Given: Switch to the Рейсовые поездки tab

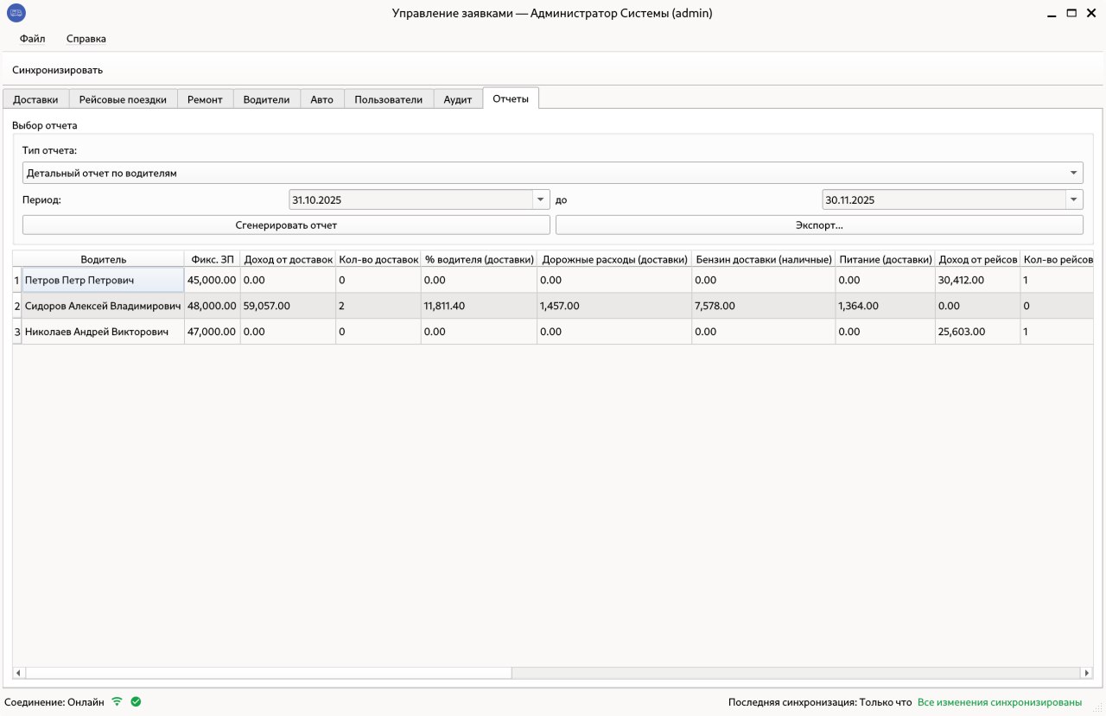Looking at the screenshot, I should click(x=123, y=99).
